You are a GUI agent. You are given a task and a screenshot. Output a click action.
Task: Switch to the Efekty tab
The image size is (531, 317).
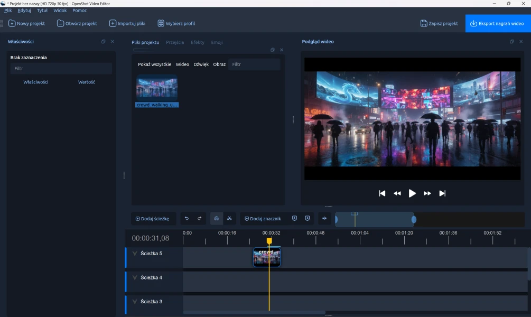(198, 42)
